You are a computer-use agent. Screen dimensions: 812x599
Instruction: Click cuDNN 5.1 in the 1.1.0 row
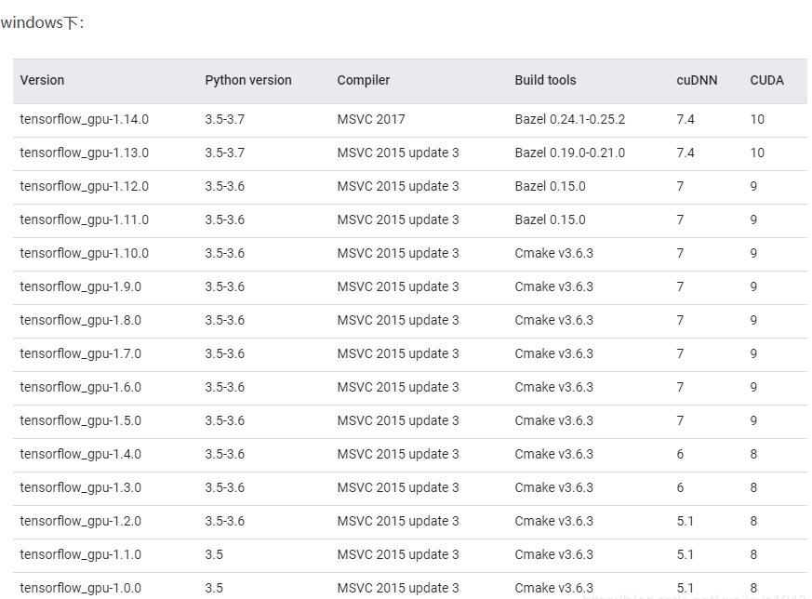(x=686, y=555)
